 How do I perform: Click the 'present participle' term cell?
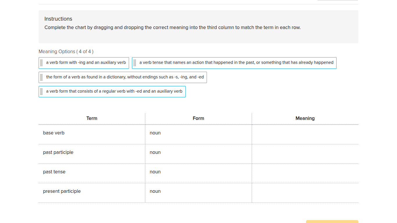coord(62,191)
